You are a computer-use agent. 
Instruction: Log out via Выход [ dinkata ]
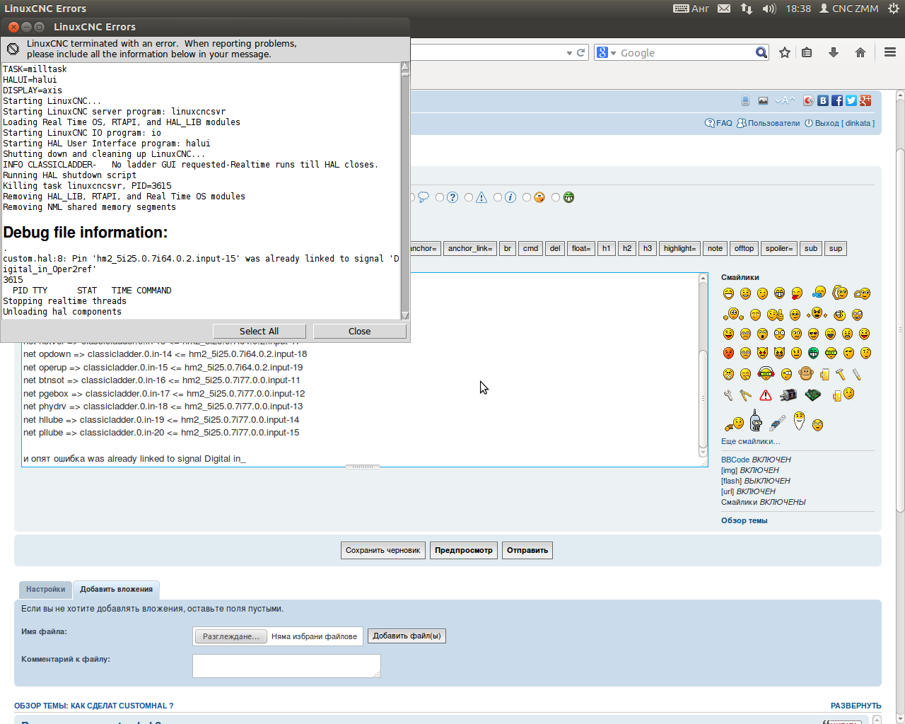(x=840, y=123)
